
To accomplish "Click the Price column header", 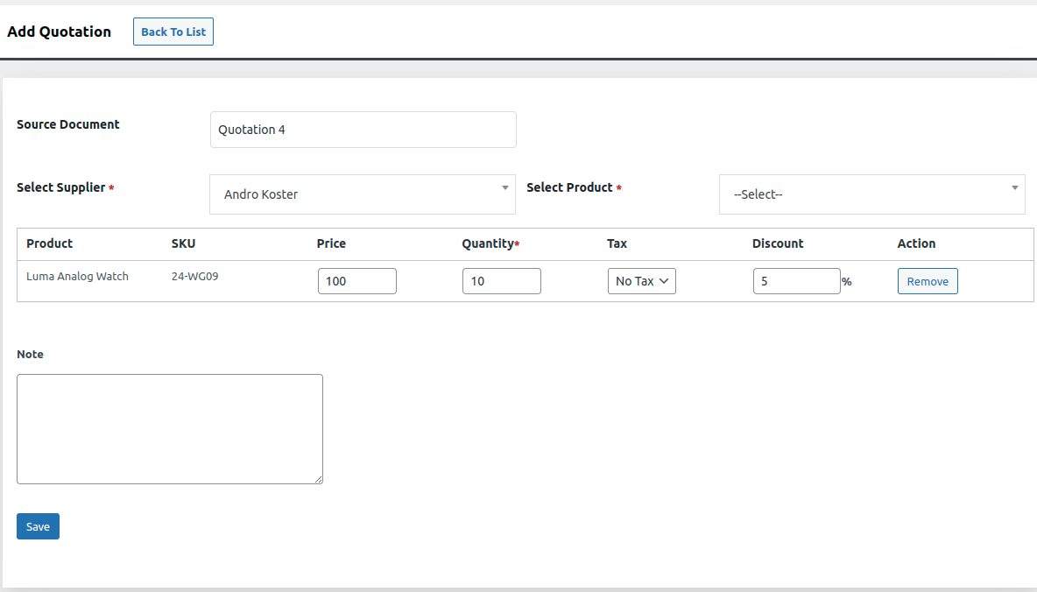I will point(331,243).
